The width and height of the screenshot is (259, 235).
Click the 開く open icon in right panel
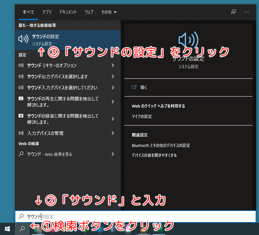(134, 87)
